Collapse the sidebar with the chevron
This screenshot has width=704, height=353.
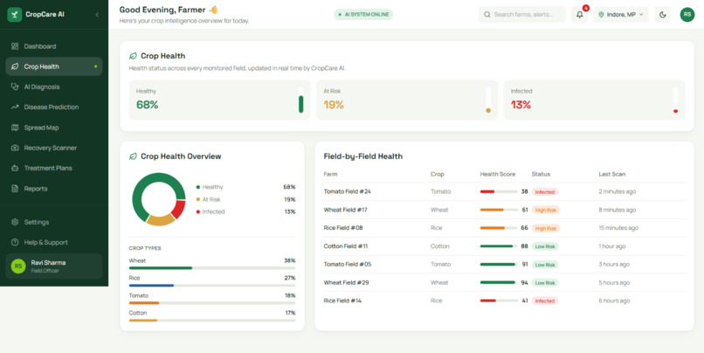coord(97,15)
